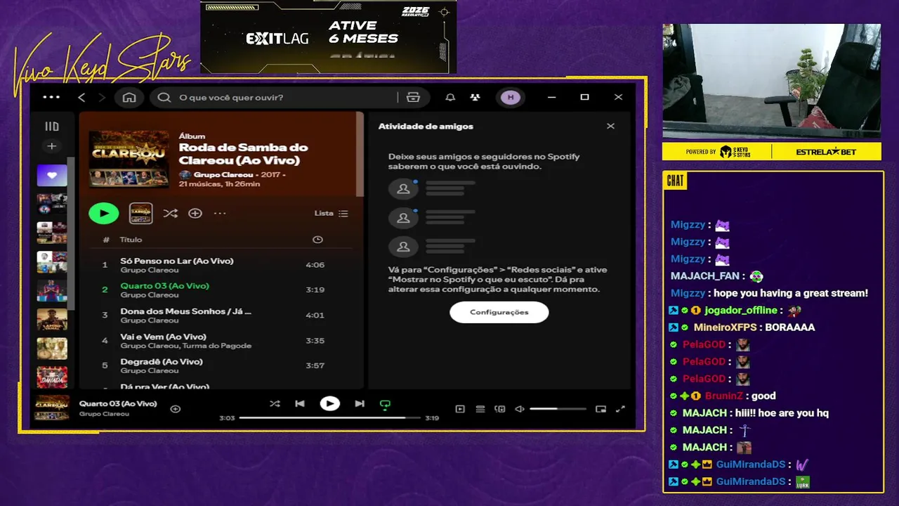Image resolution: width=899 pixels, height=506 pixels.
Task: Toggle the friends activity icon
Action: point(475,97)
